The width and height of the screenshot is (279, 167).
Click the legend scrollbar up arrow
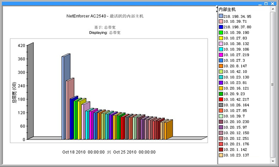pos(273,8)
